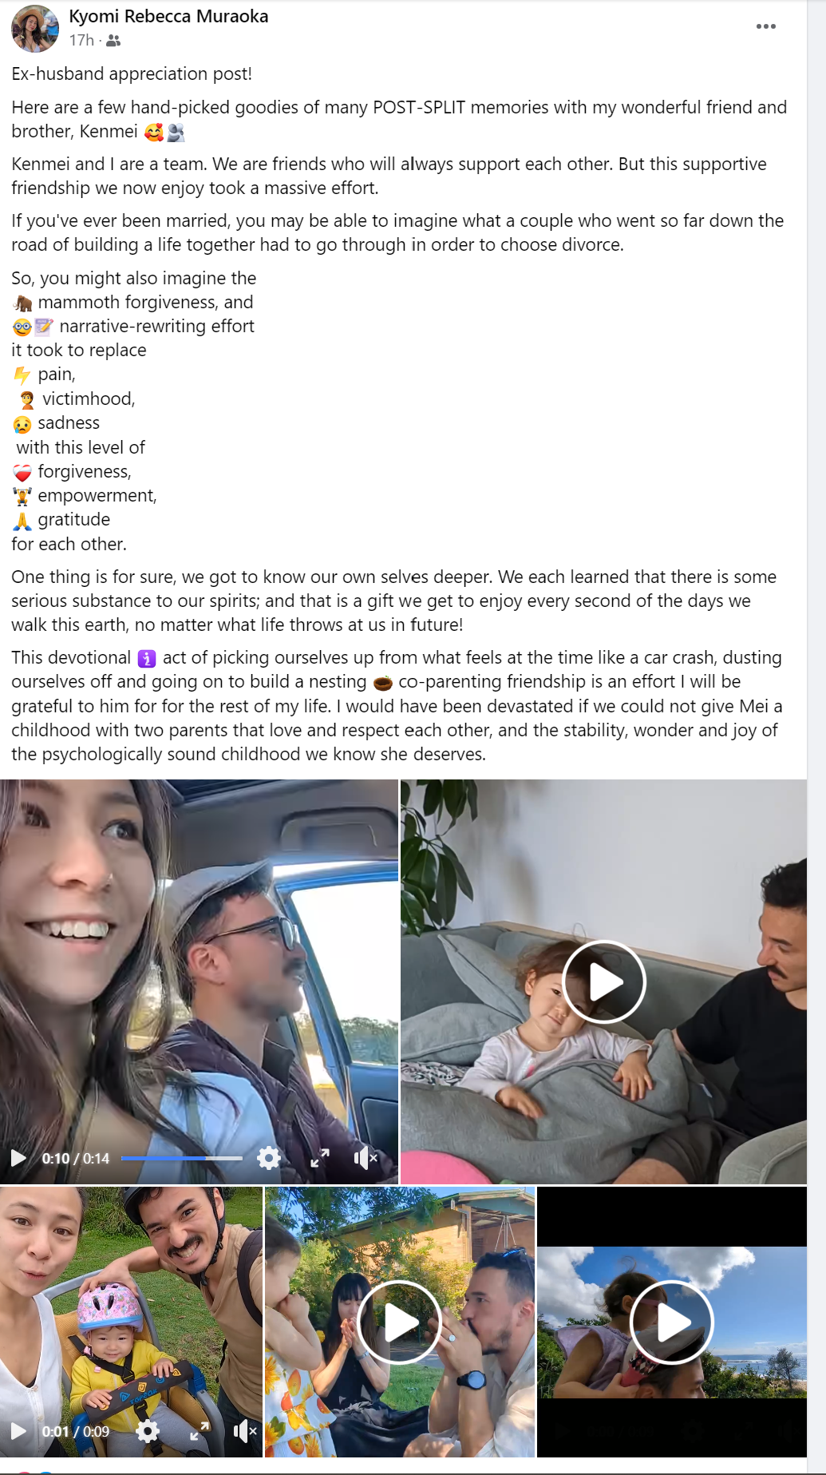The height and width of the screenshot is (1475, 826).
Task: Play the bike helmet video at bottom left
Action: click(18, 1431)
